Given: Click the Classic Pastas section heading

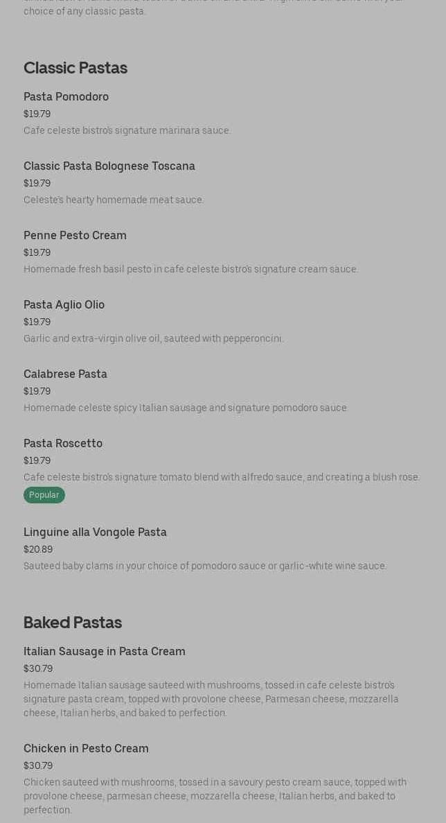Looking at the screenshot, I should pyautogui.click(x=75, y=68).
